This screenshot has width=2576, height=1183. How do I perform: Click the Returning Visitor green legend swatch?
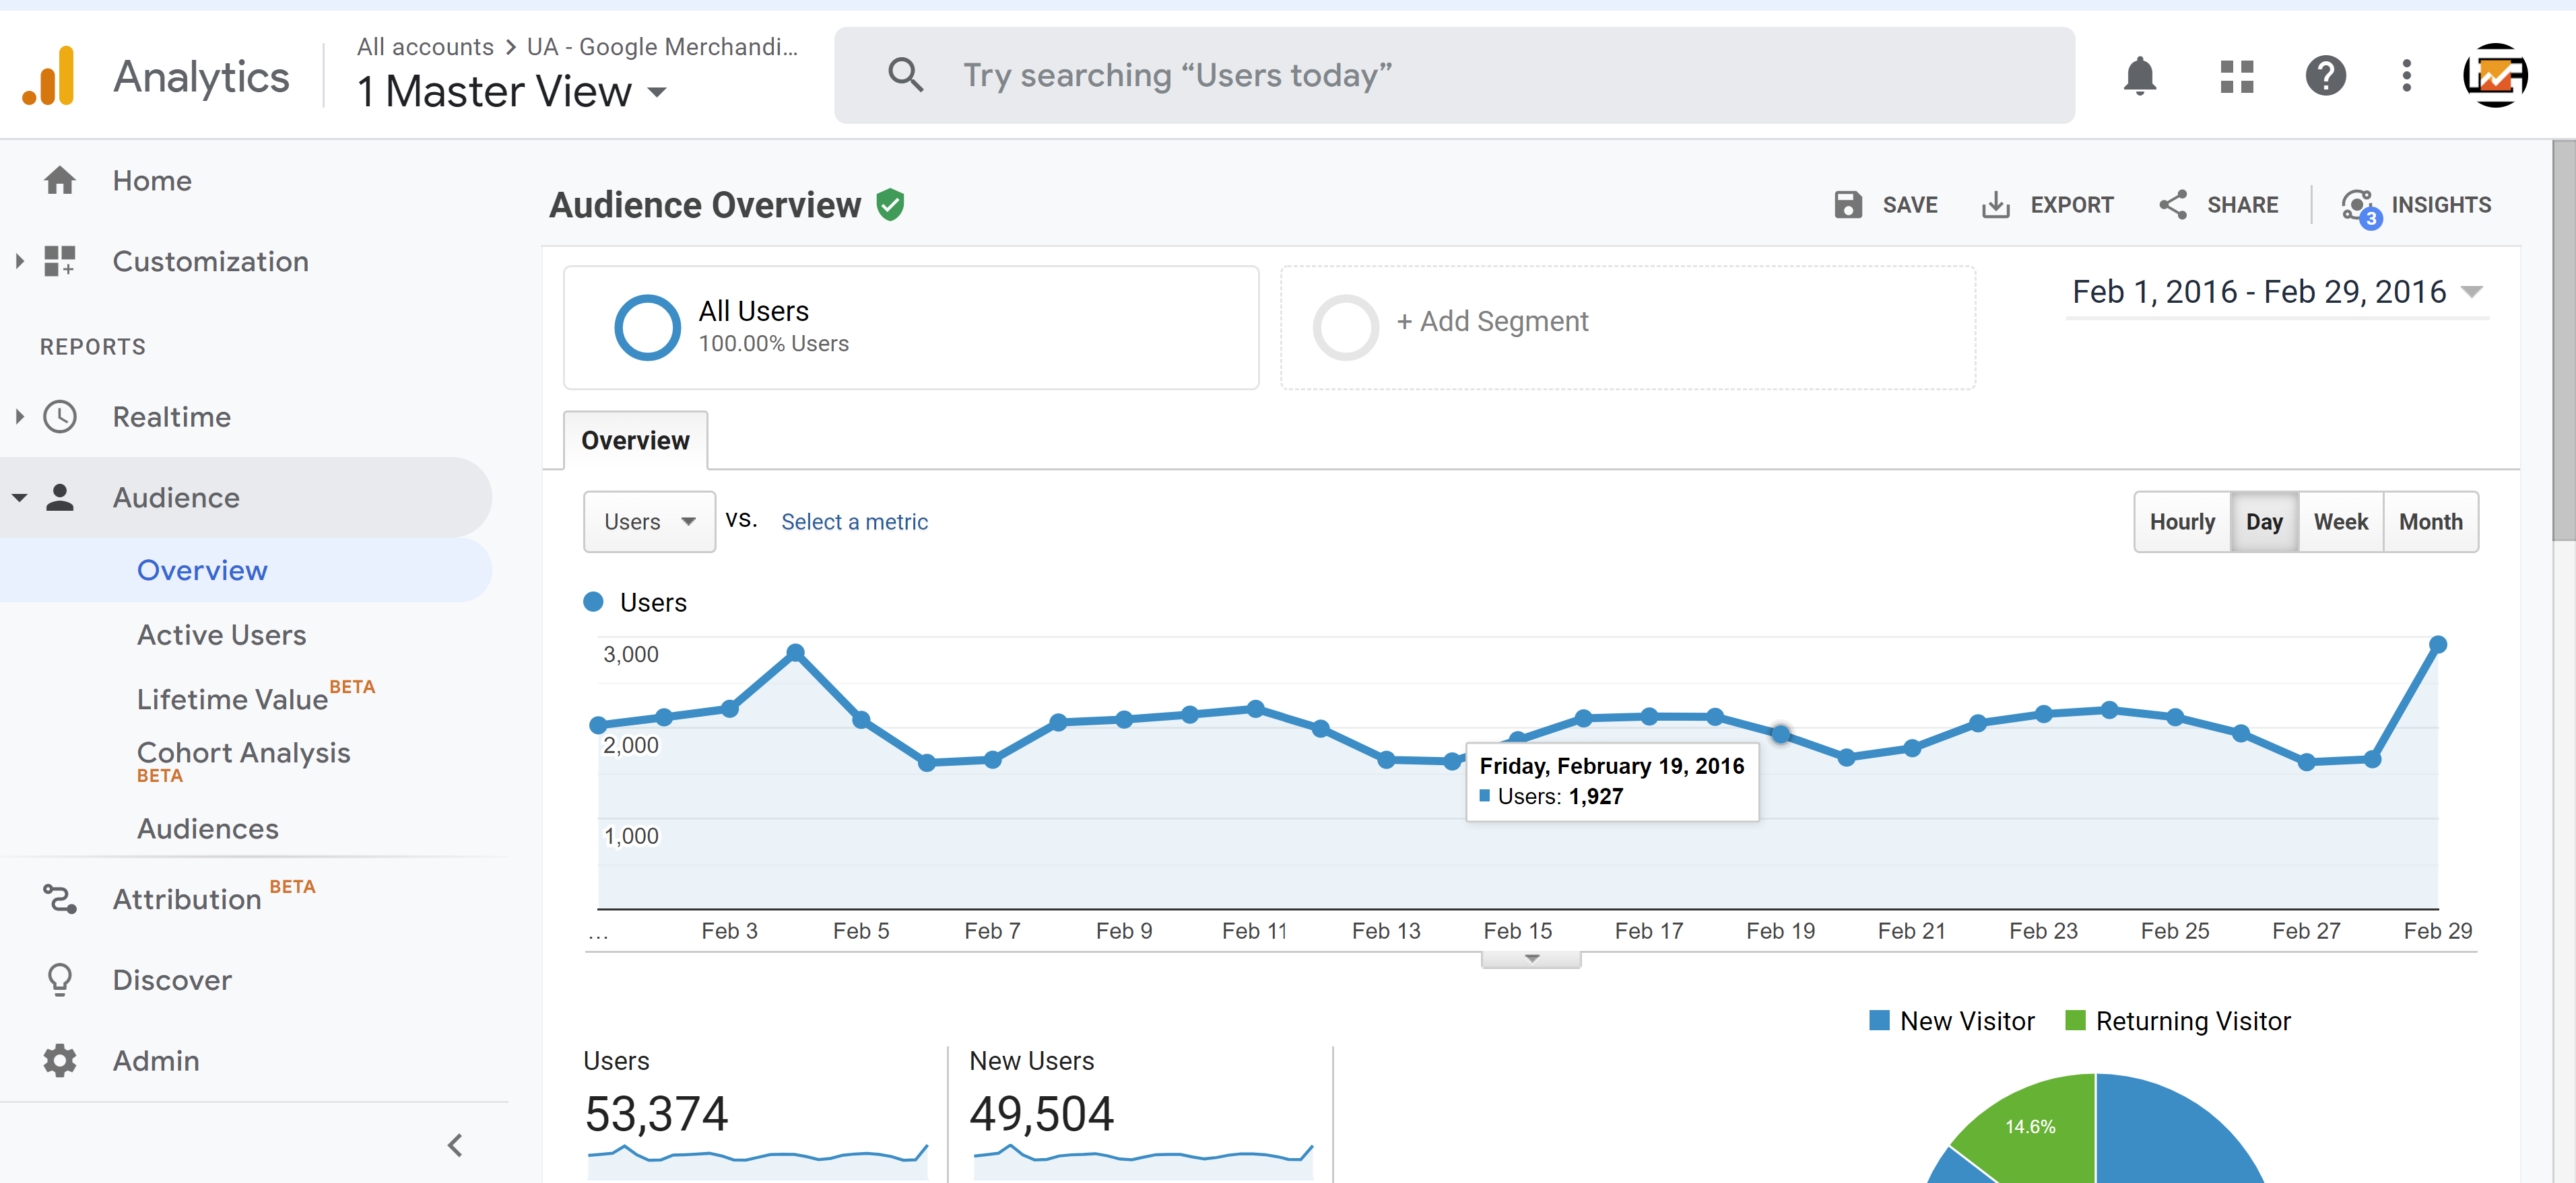pyautogui.click(x=2075, y=1020)
